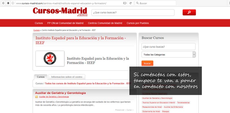
Task: Click the header ¿Que curso buscas? field
Action: 133,12
